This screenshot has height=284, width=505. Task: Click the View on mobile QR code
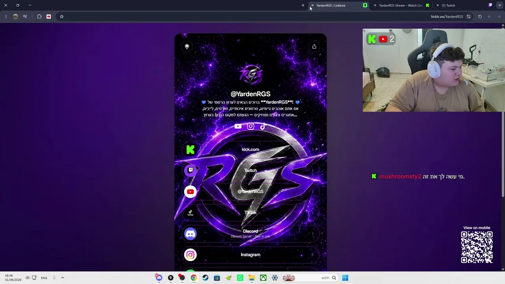click(x=477, y=247)
